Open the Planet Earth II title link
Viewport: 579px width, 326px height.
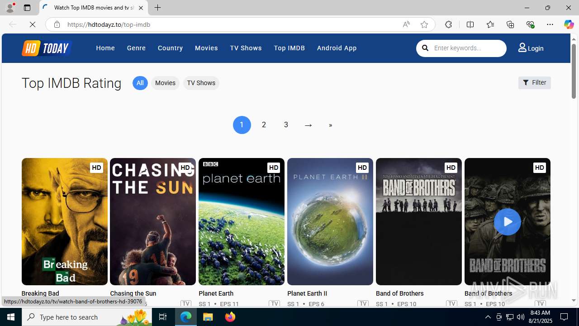point(307,293)
